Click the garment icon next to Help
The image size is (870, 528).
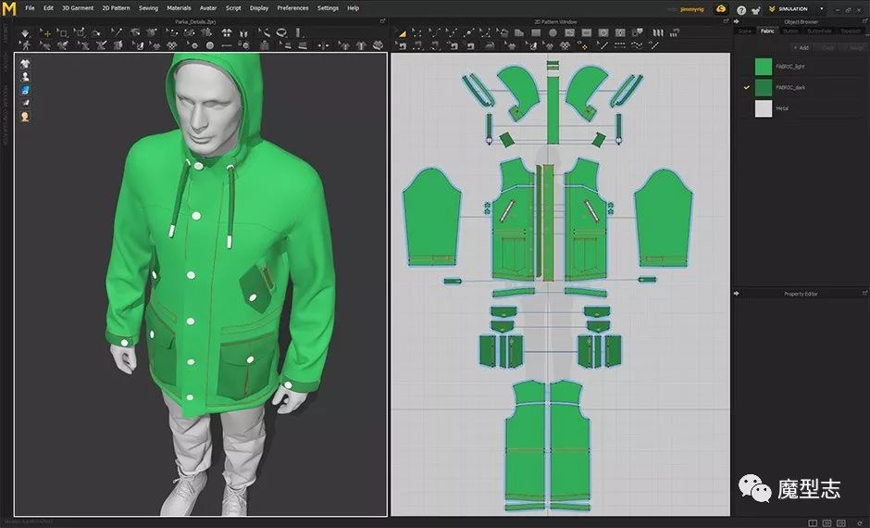coord(756,10)
